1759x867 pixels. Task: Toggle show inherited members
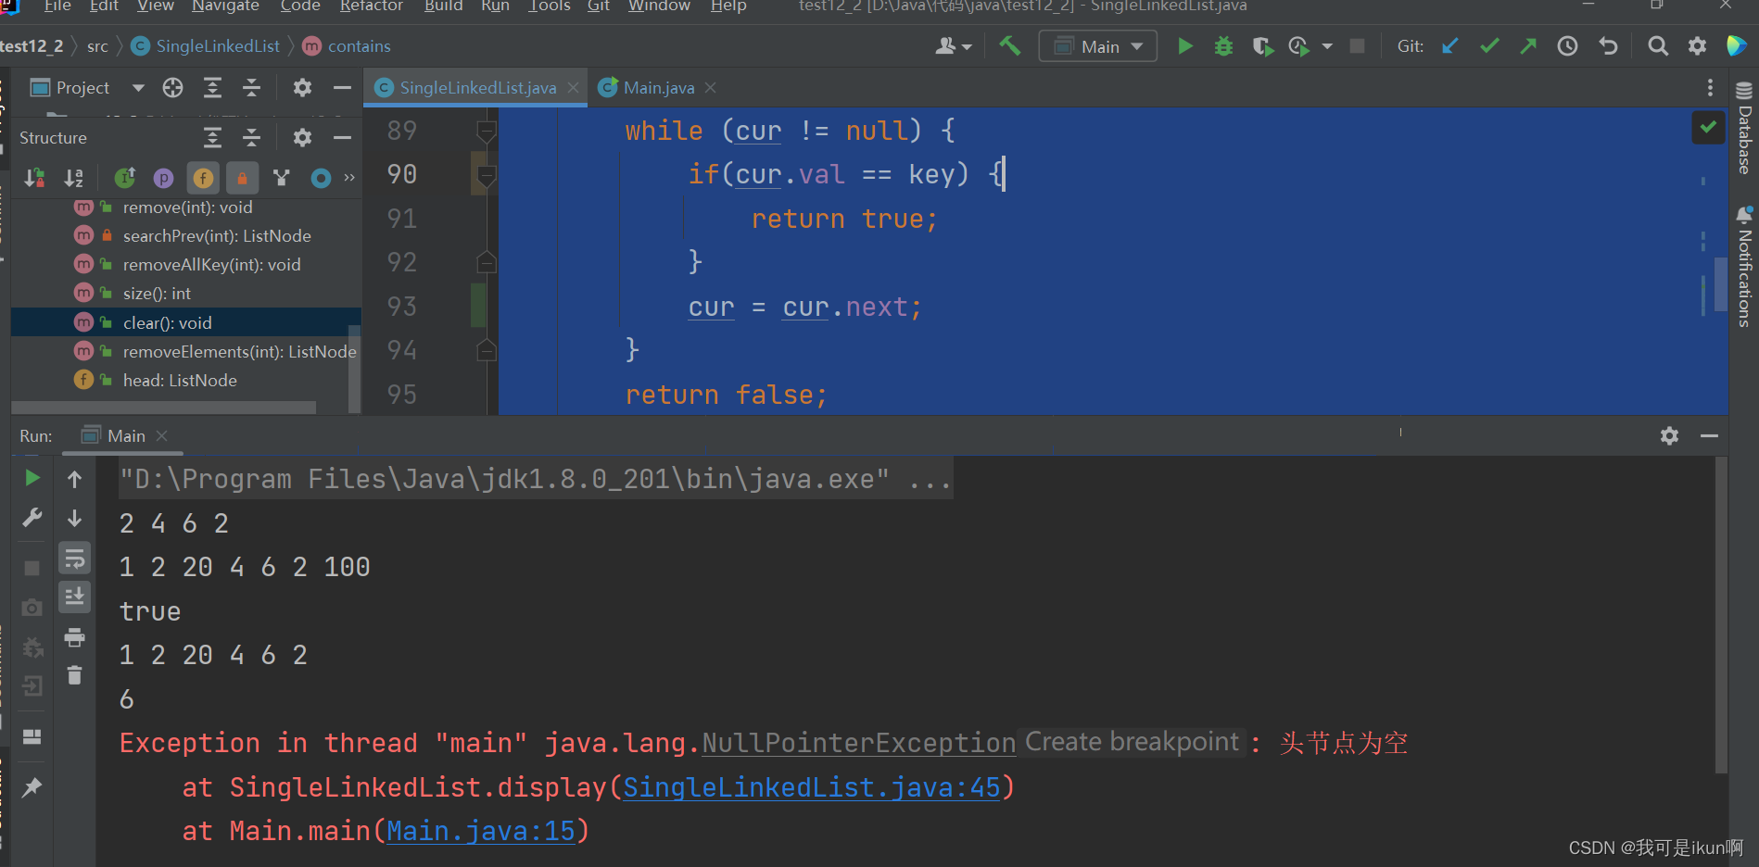(125, 178)
